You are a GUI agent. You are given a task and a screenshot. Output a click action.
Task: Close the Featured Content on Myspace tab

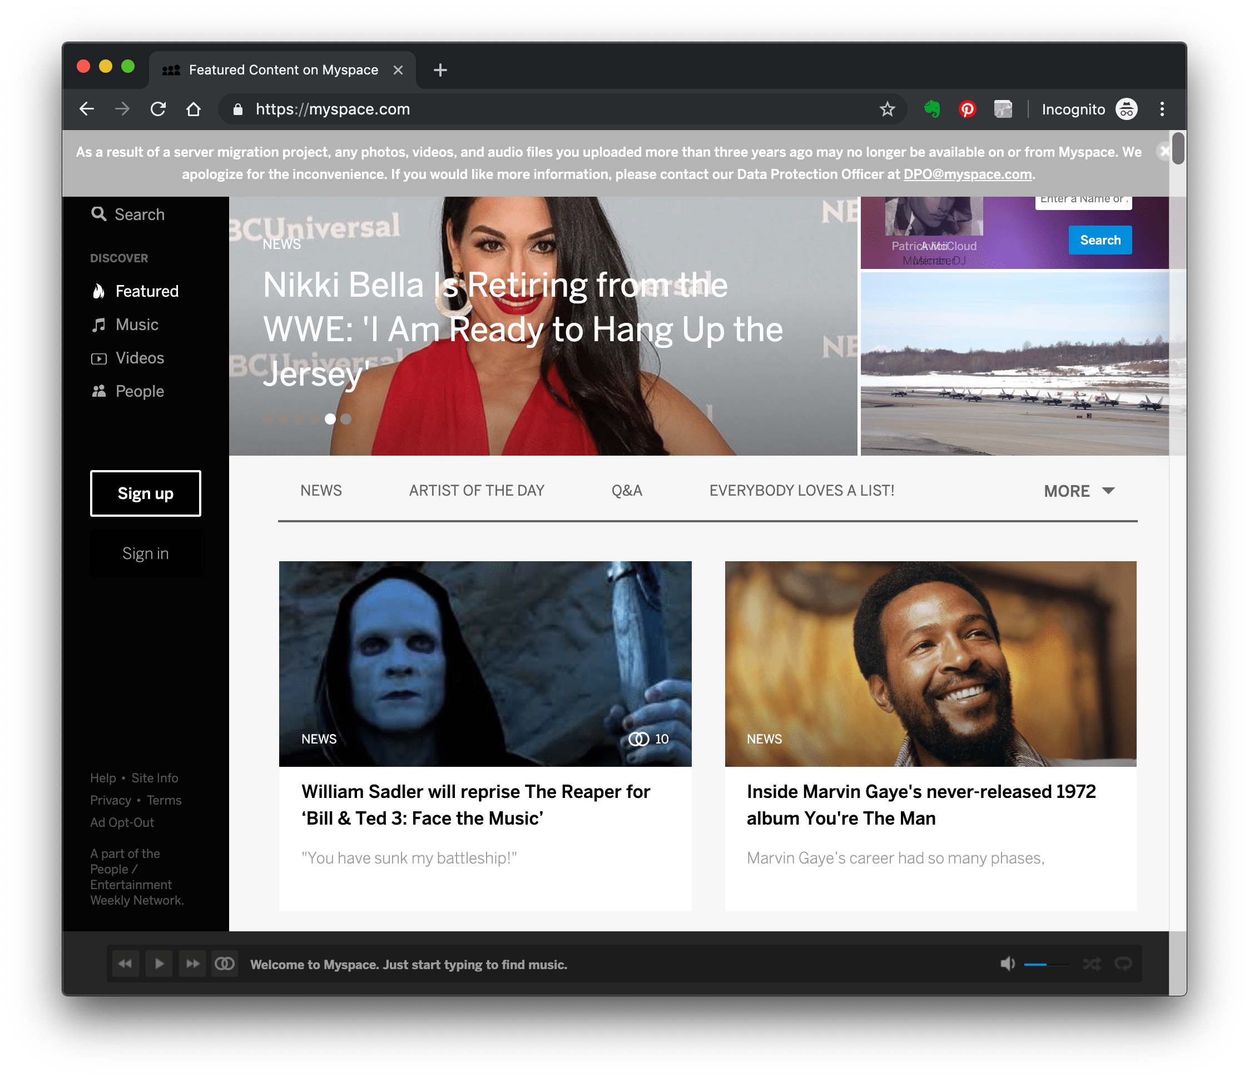pos(398,70)
